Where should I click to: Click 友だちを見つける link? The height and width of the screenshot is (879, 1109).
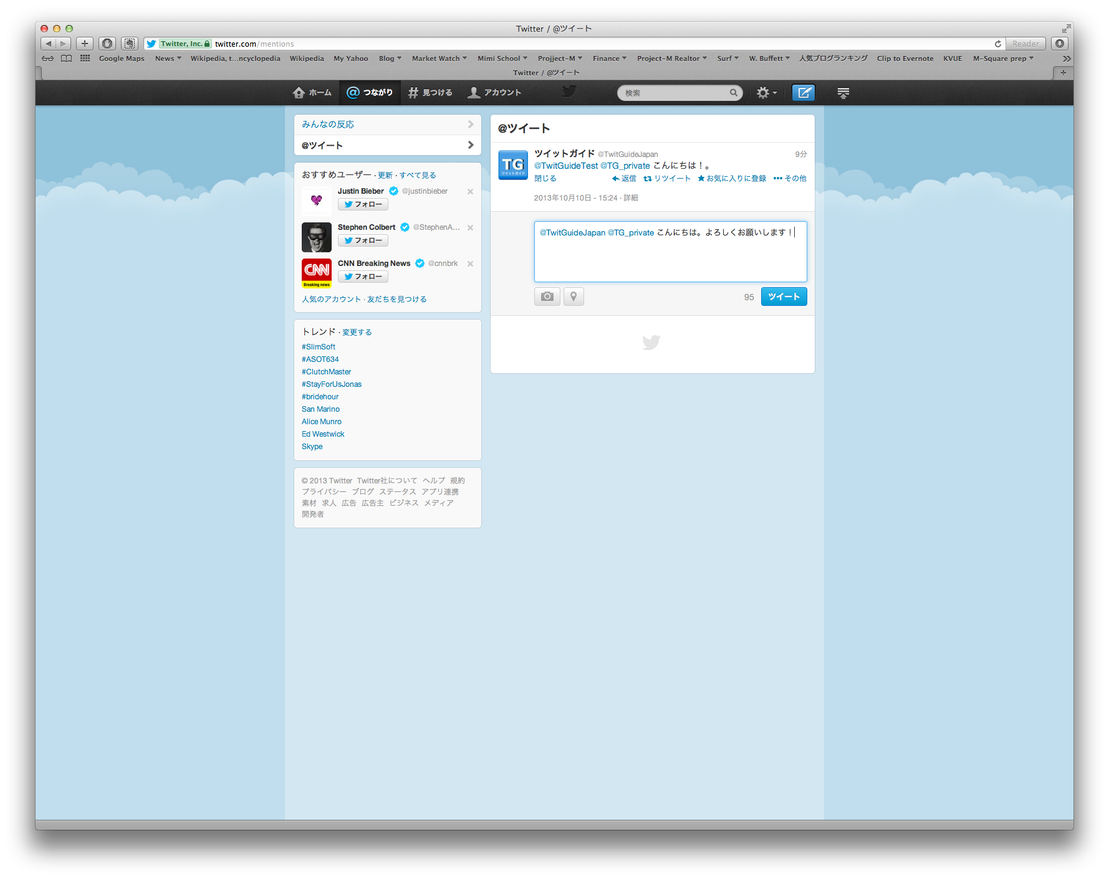point(397,300)
